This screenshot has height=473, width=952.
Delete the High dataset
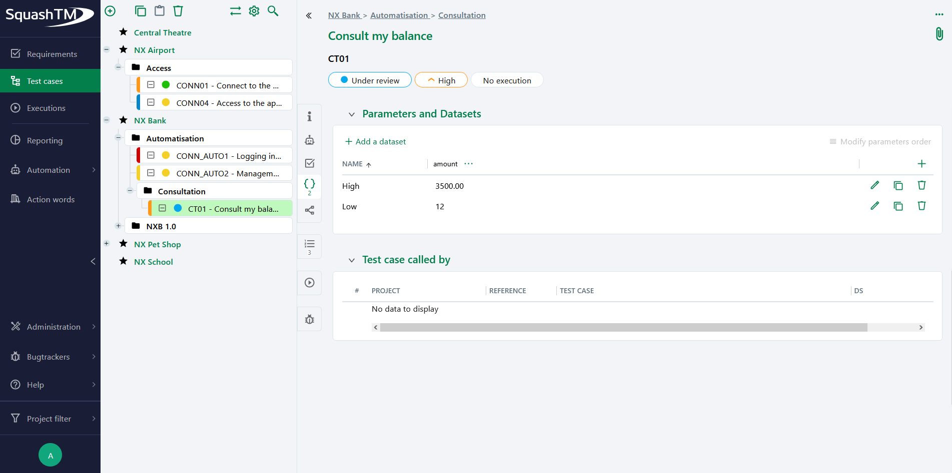pos(922,185)
